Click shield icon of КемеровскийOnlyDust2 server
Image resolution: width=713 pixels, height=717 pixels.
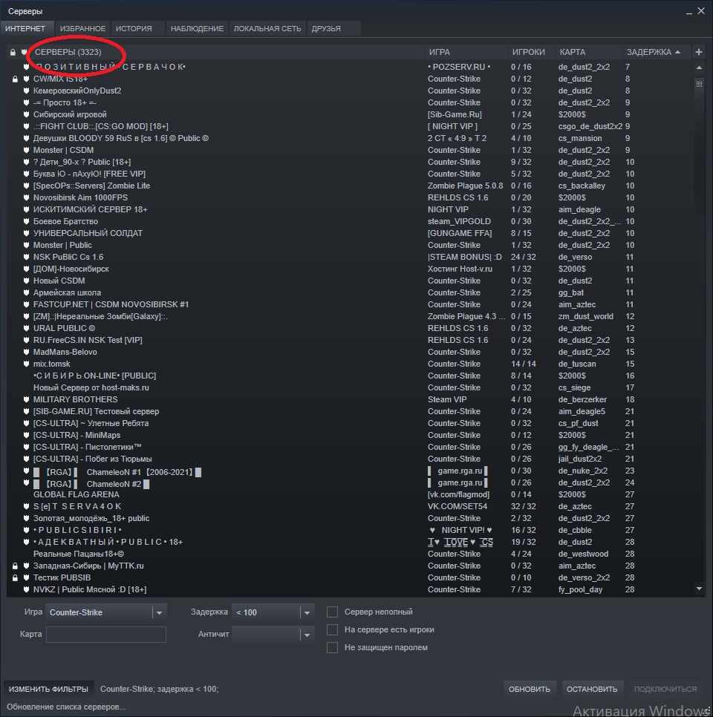tap(26, 91)
